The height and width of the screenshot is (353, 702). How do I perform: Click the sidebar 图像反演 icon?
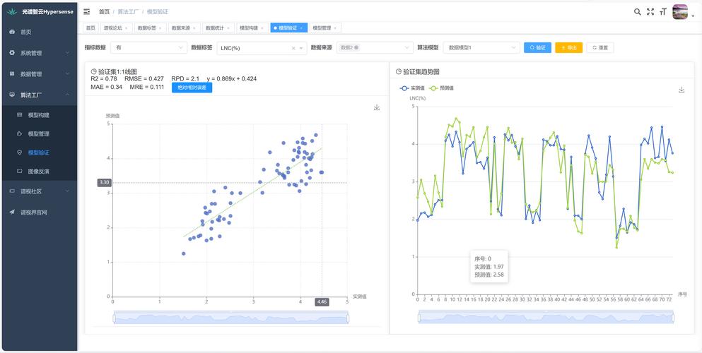pyautogui.click(x=19, y=171)
